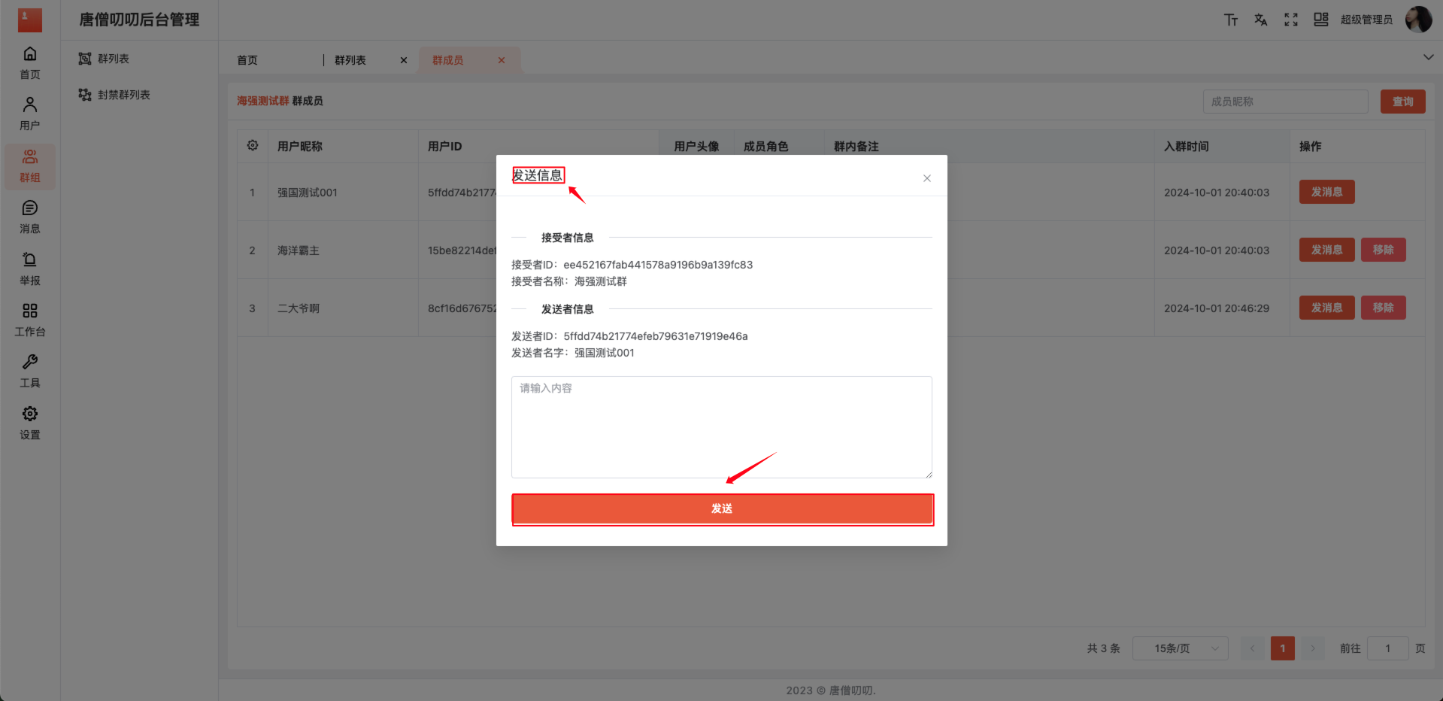Toggle fullscreen with the expand arrows icon

tap(1290, 20)
